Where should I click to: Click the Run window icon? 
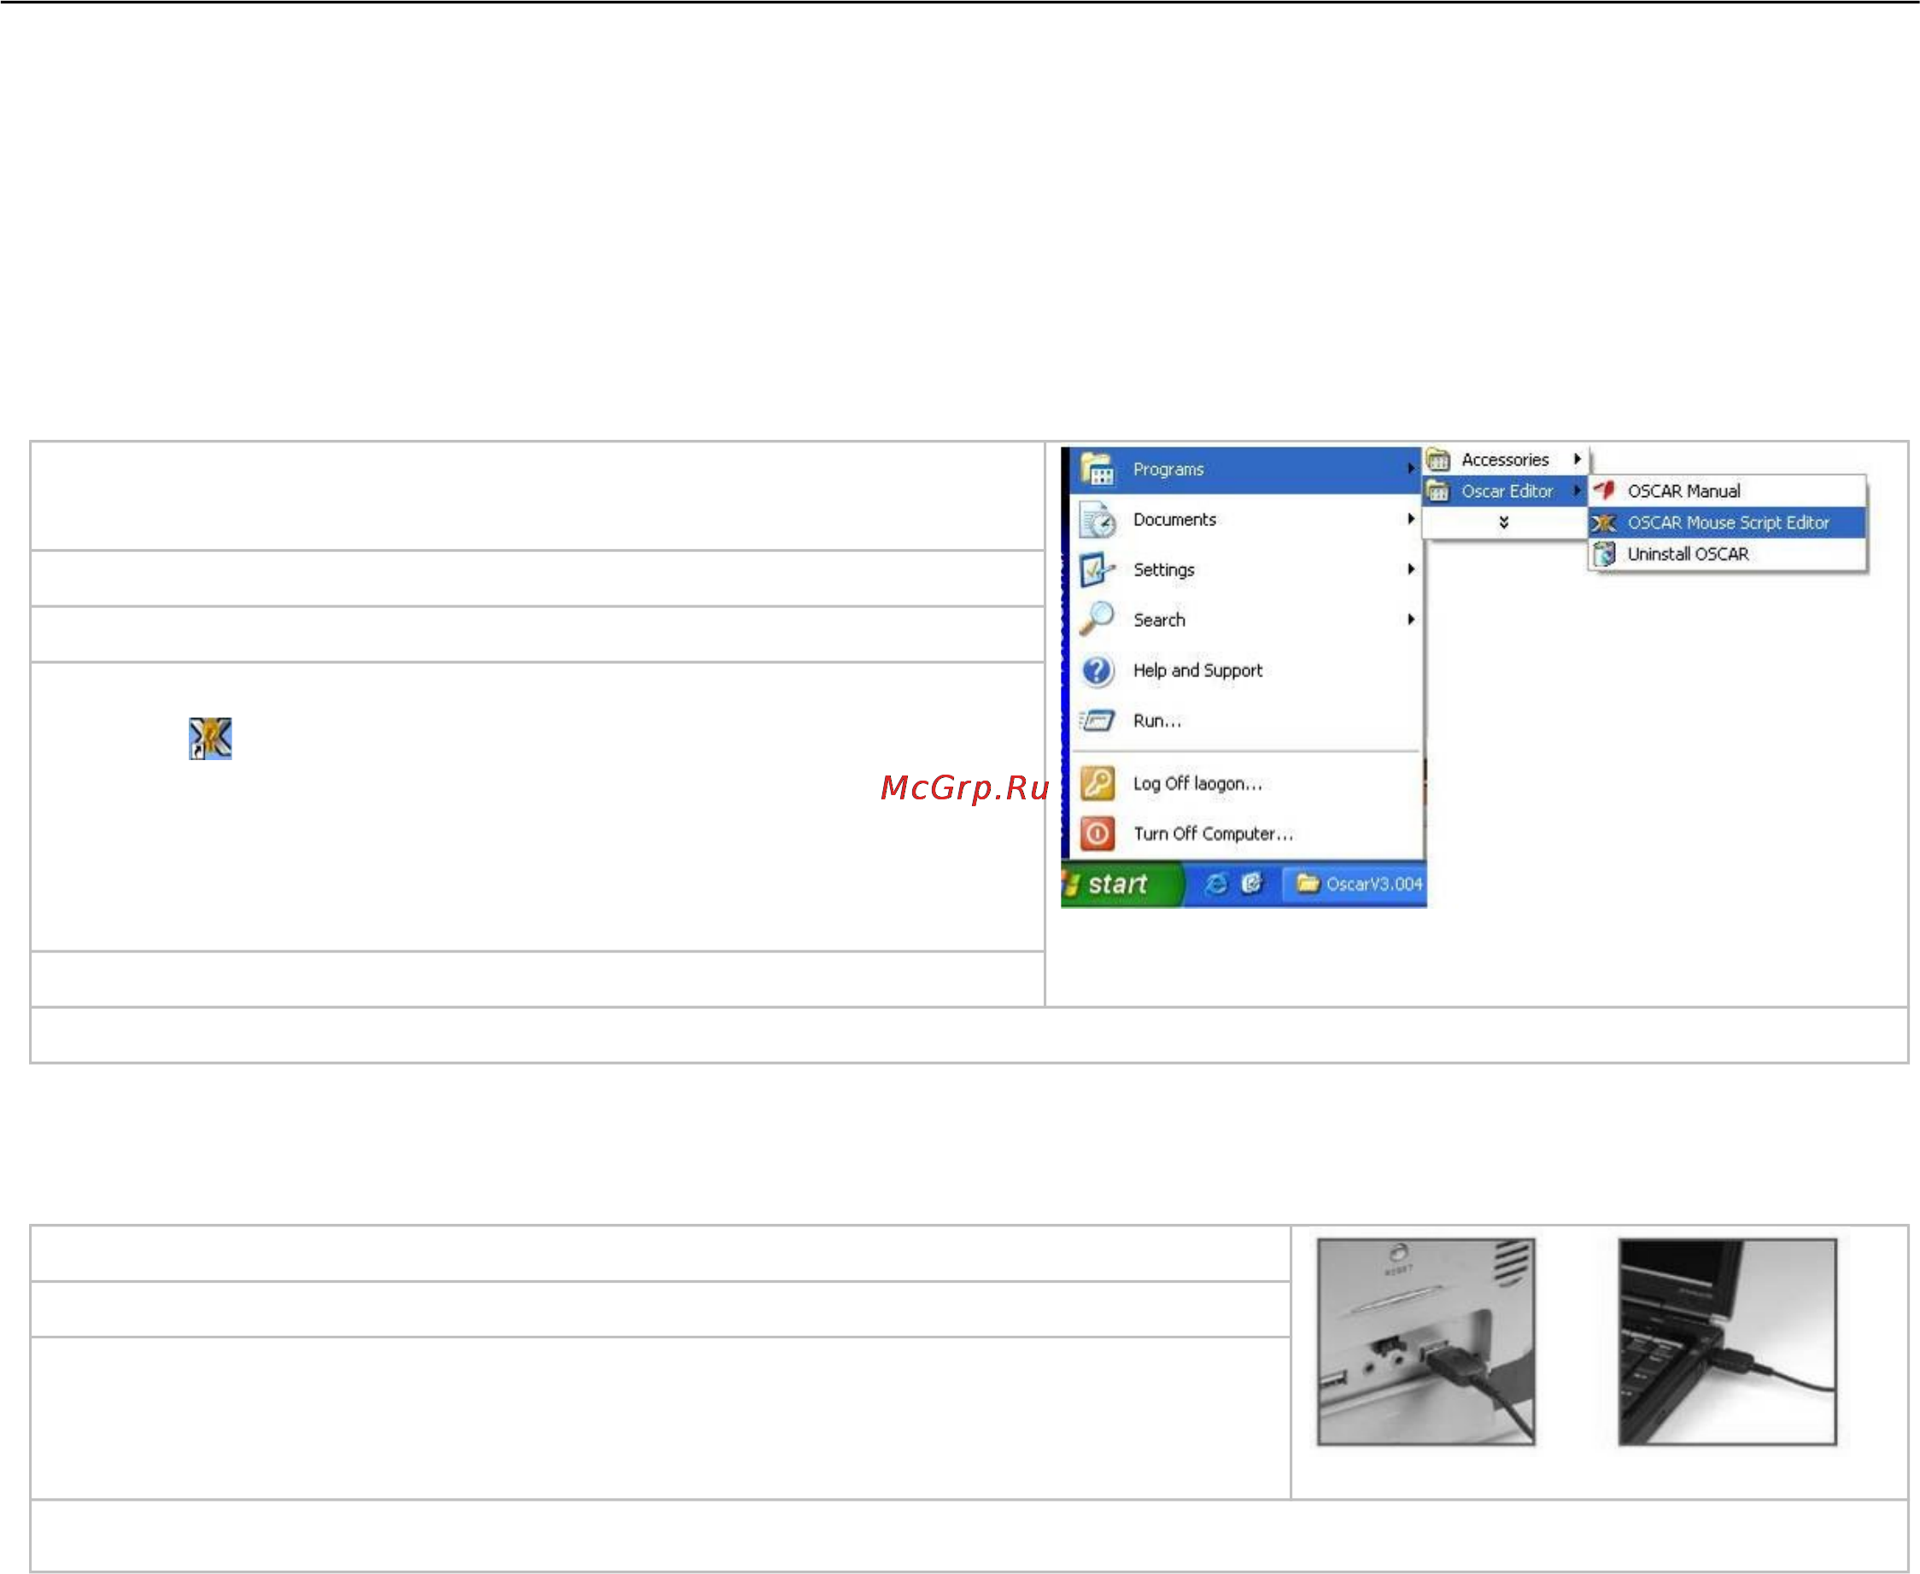coord(1097,722)
